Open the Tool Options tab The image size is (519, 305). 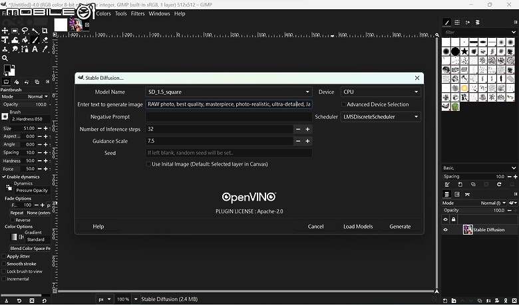pos(6,82)
